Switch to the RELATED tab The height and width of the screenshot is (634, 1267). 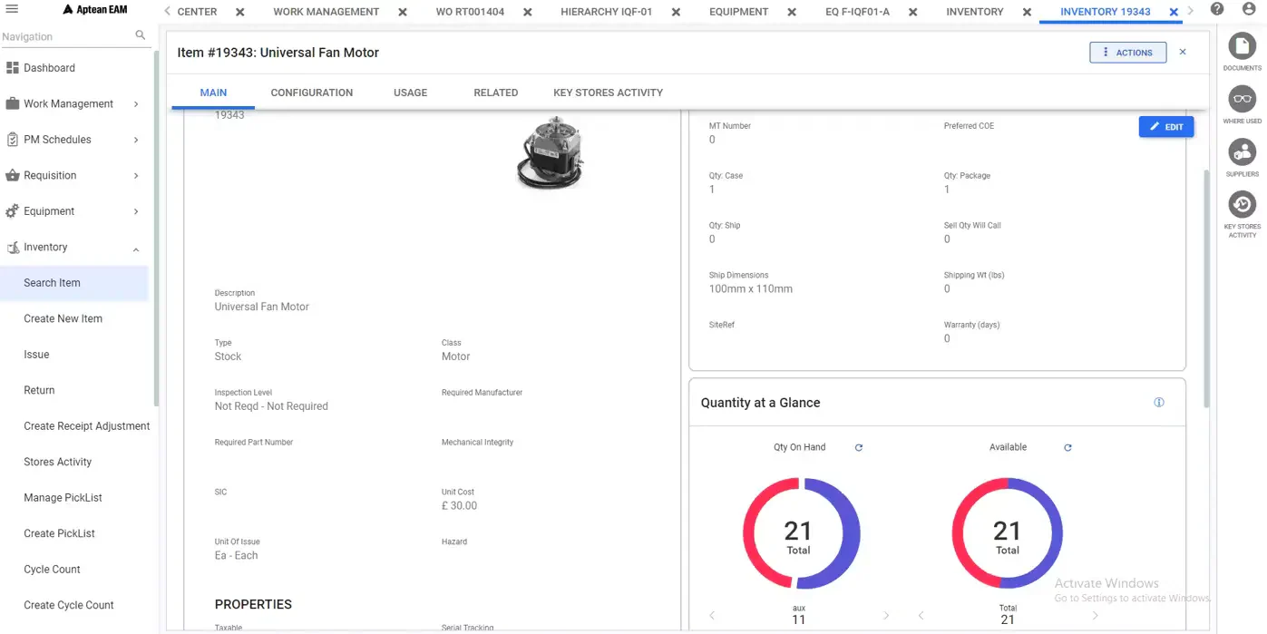click(496, 93)
